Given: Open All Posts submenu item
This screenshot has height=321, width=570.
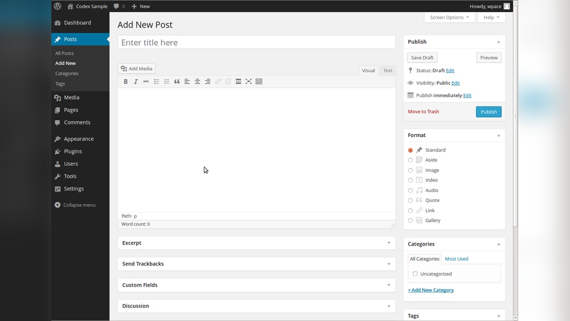Looking at the screenshot, I should click(x=64, y=53).
